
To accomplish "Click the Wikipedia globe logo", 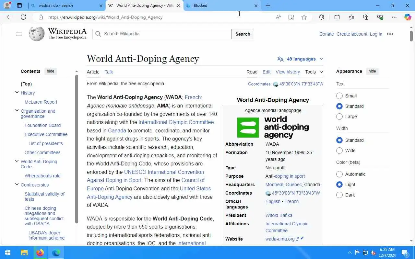I will pos(37,34).
